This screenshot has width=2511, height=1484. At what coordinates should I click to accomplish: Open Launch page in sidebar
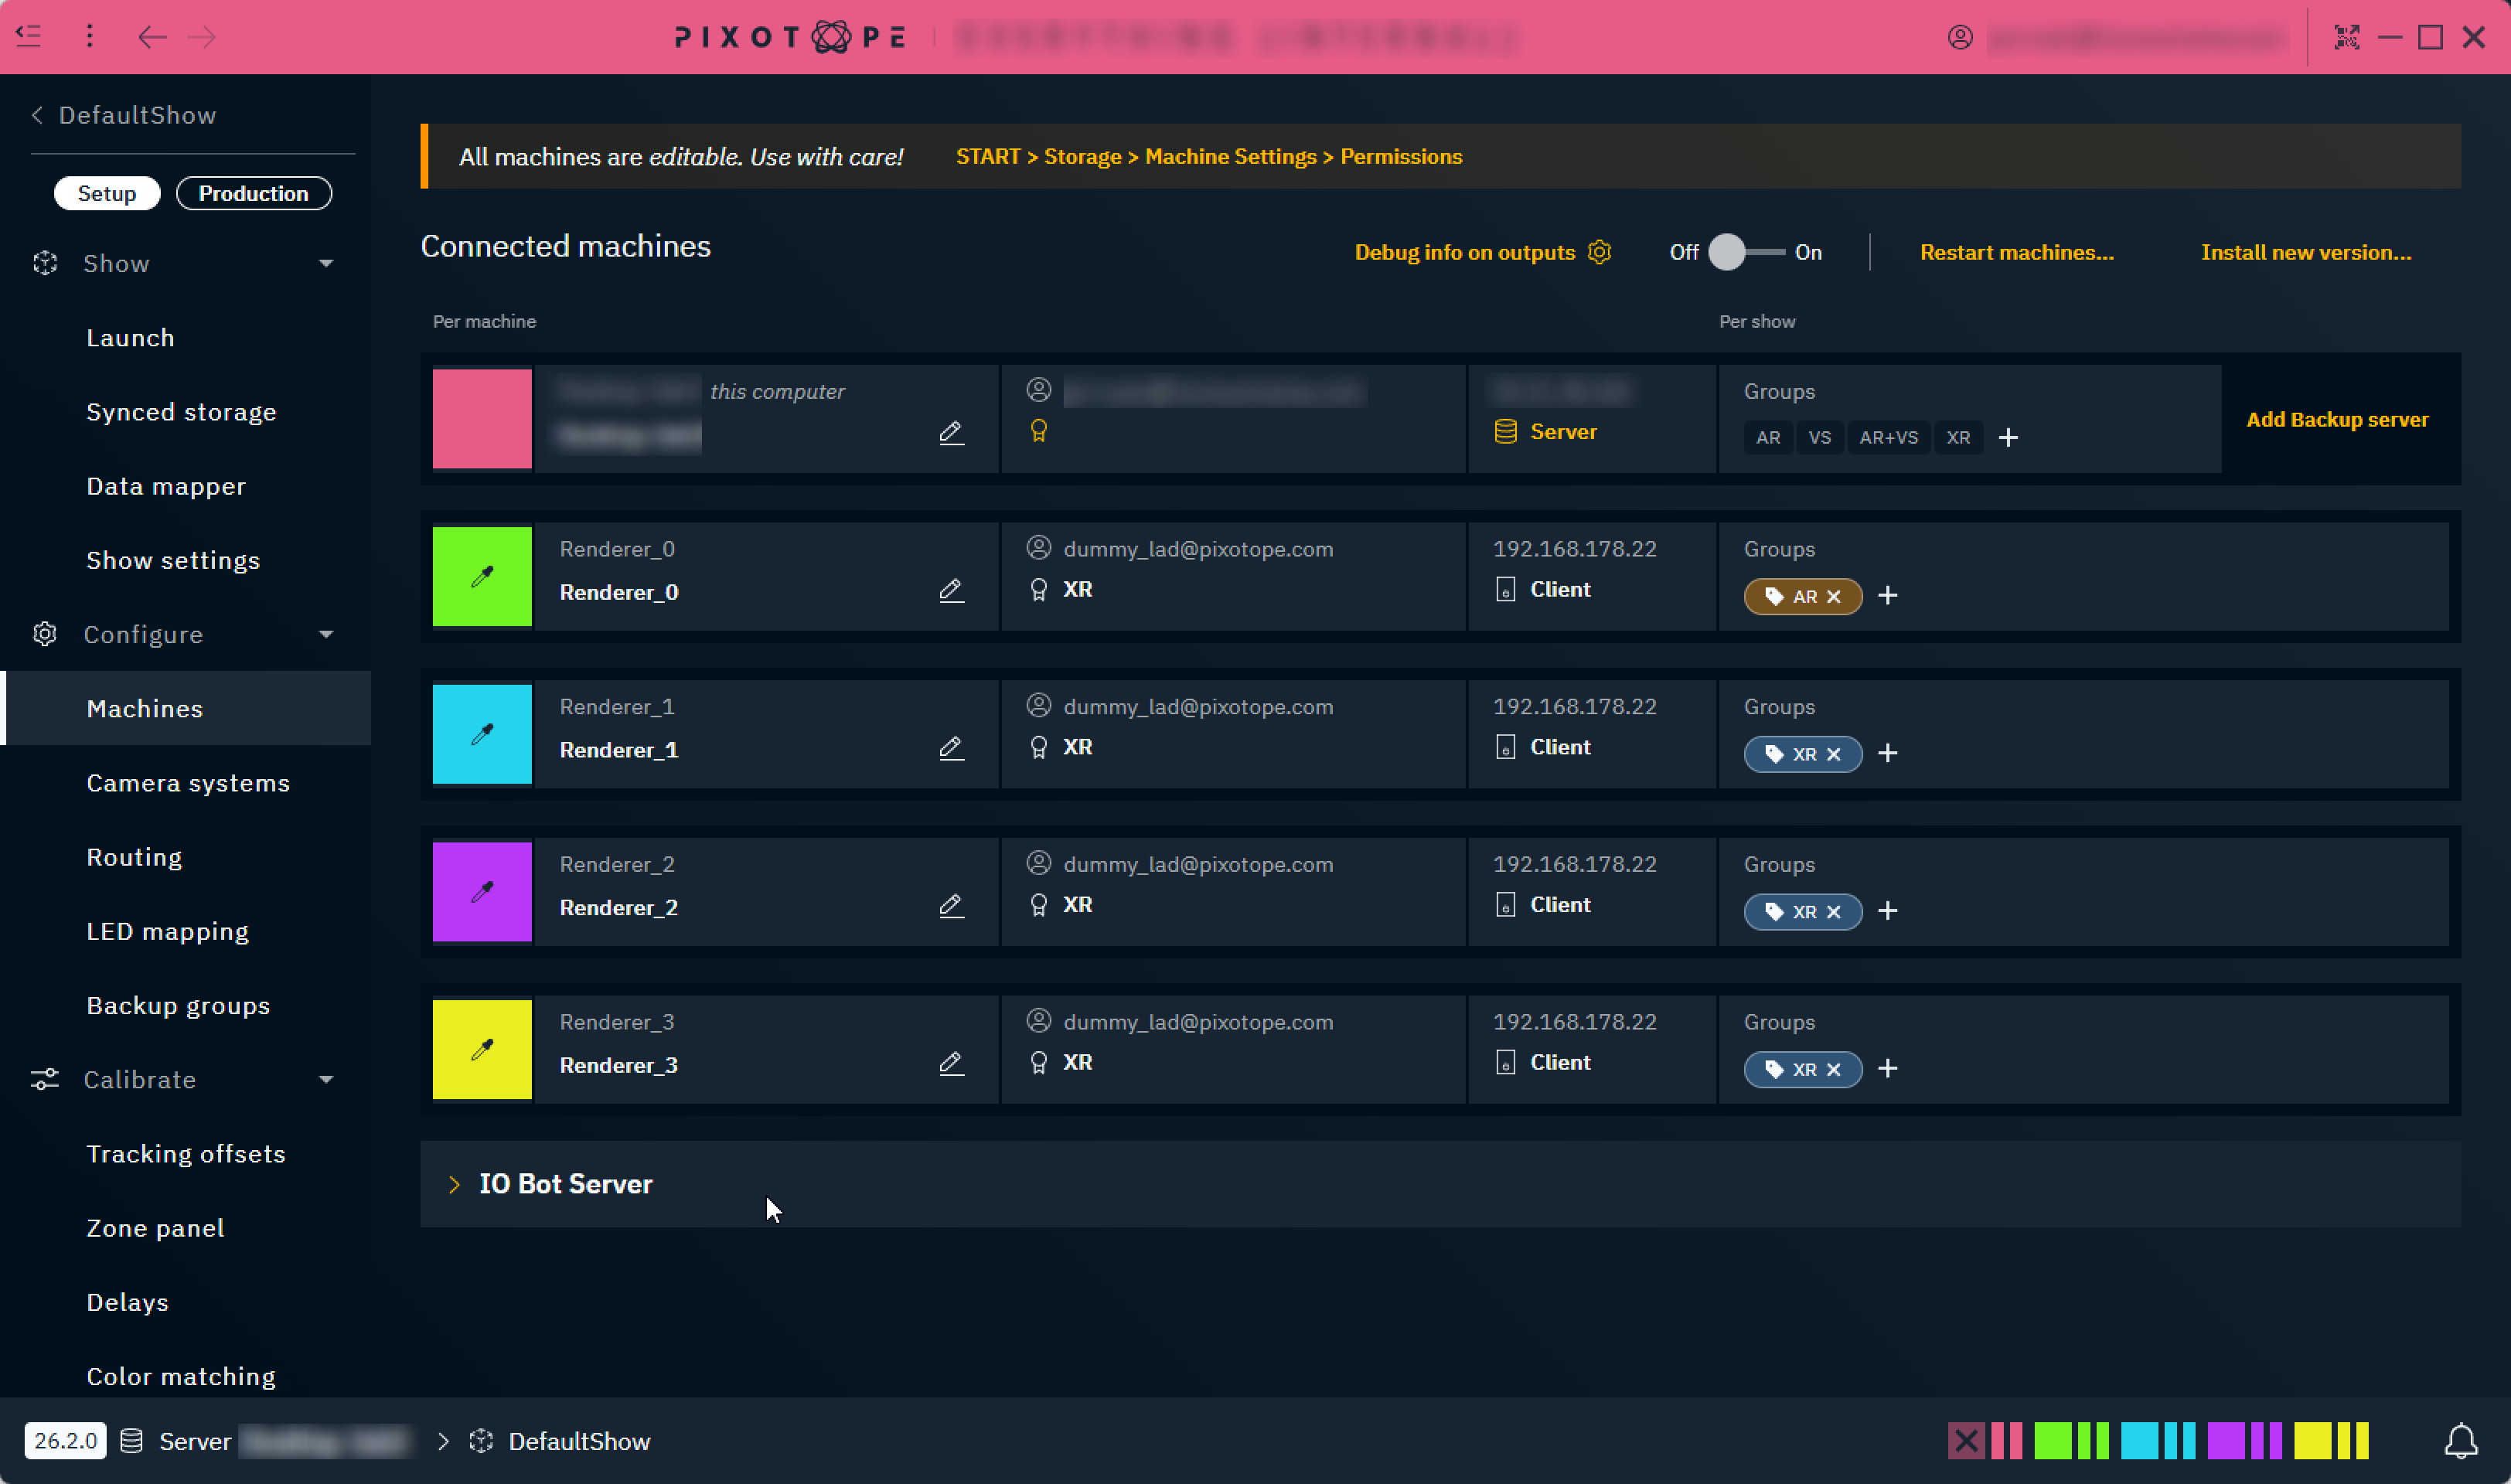click(130, 338)
